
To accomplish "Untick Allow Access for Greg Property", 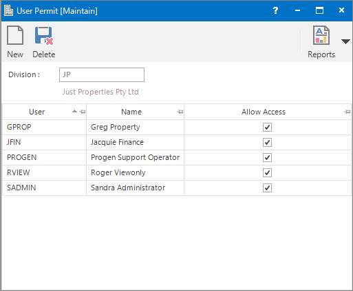I will pyautogui.click(x=267, y=127).
